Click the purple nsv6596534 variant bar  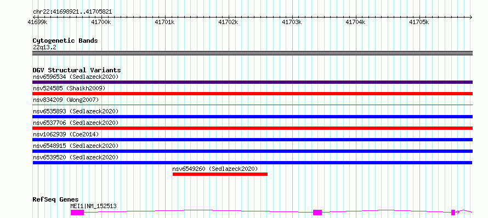(252, 82)
